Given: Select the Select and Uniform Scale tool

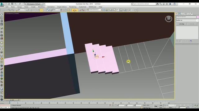Looking at the screenshot, I should click(48, 10).
